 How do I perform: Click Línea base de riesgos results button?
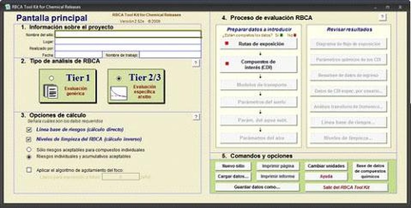(x=349, y=122)
